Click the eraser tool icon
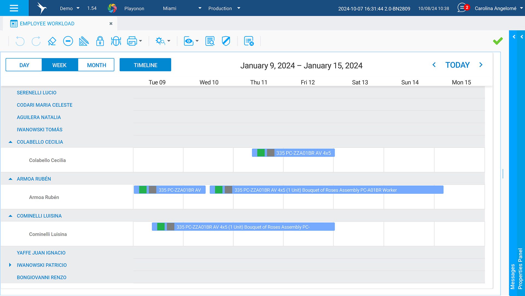The image size is (525, 296). 52,41
